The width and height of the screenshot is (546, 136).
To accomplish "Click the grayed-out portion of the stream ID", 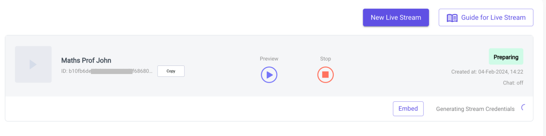I will coord(112,71).
